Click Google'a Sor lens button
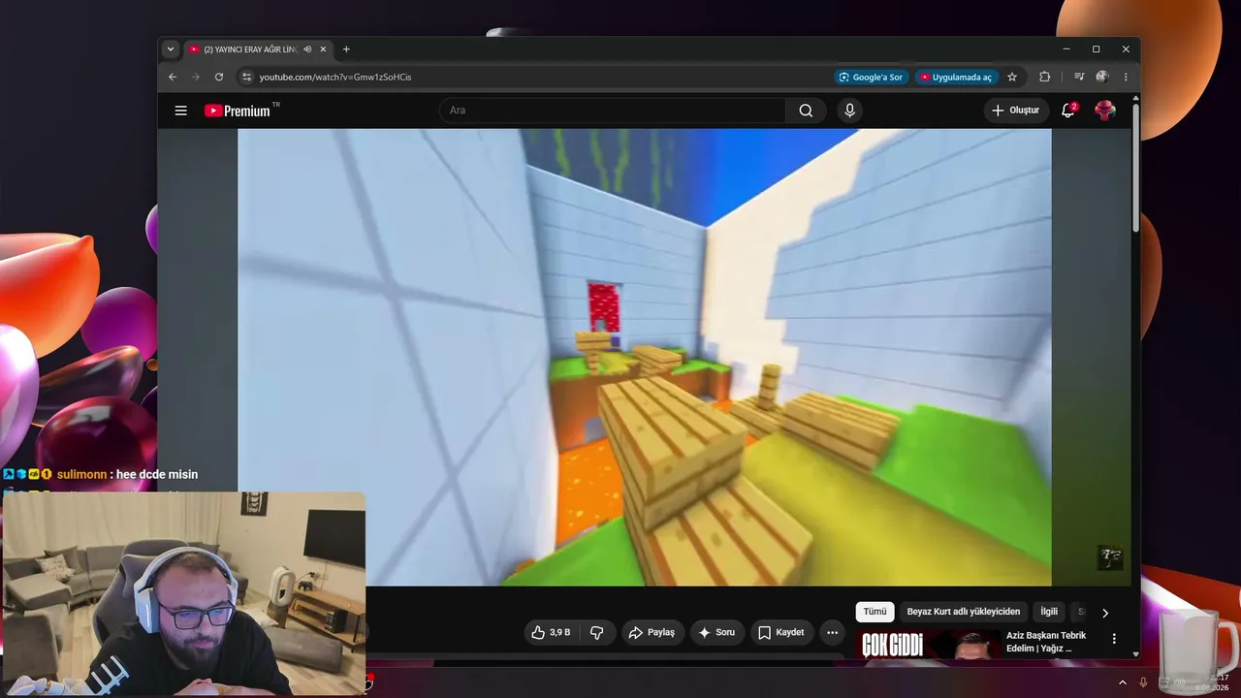This screenshot has width=1241, height=698. (871, 77)
